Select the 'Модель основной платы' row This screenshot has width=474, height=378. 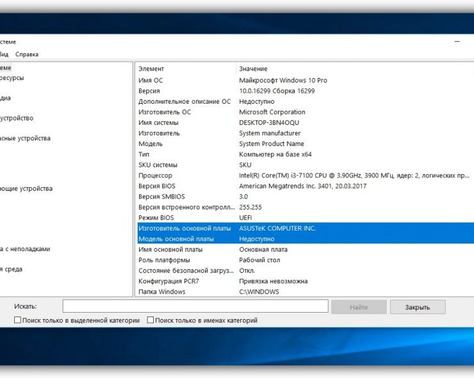[176, 239]
